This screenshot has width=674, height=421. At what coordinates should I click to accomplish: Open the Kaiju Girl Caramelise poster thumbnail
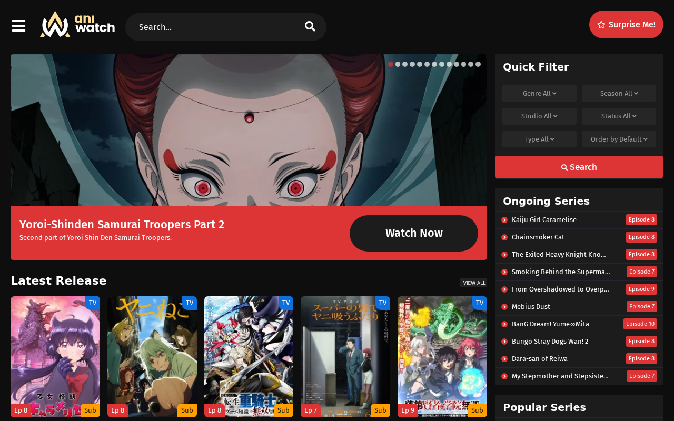click(55, 357)
